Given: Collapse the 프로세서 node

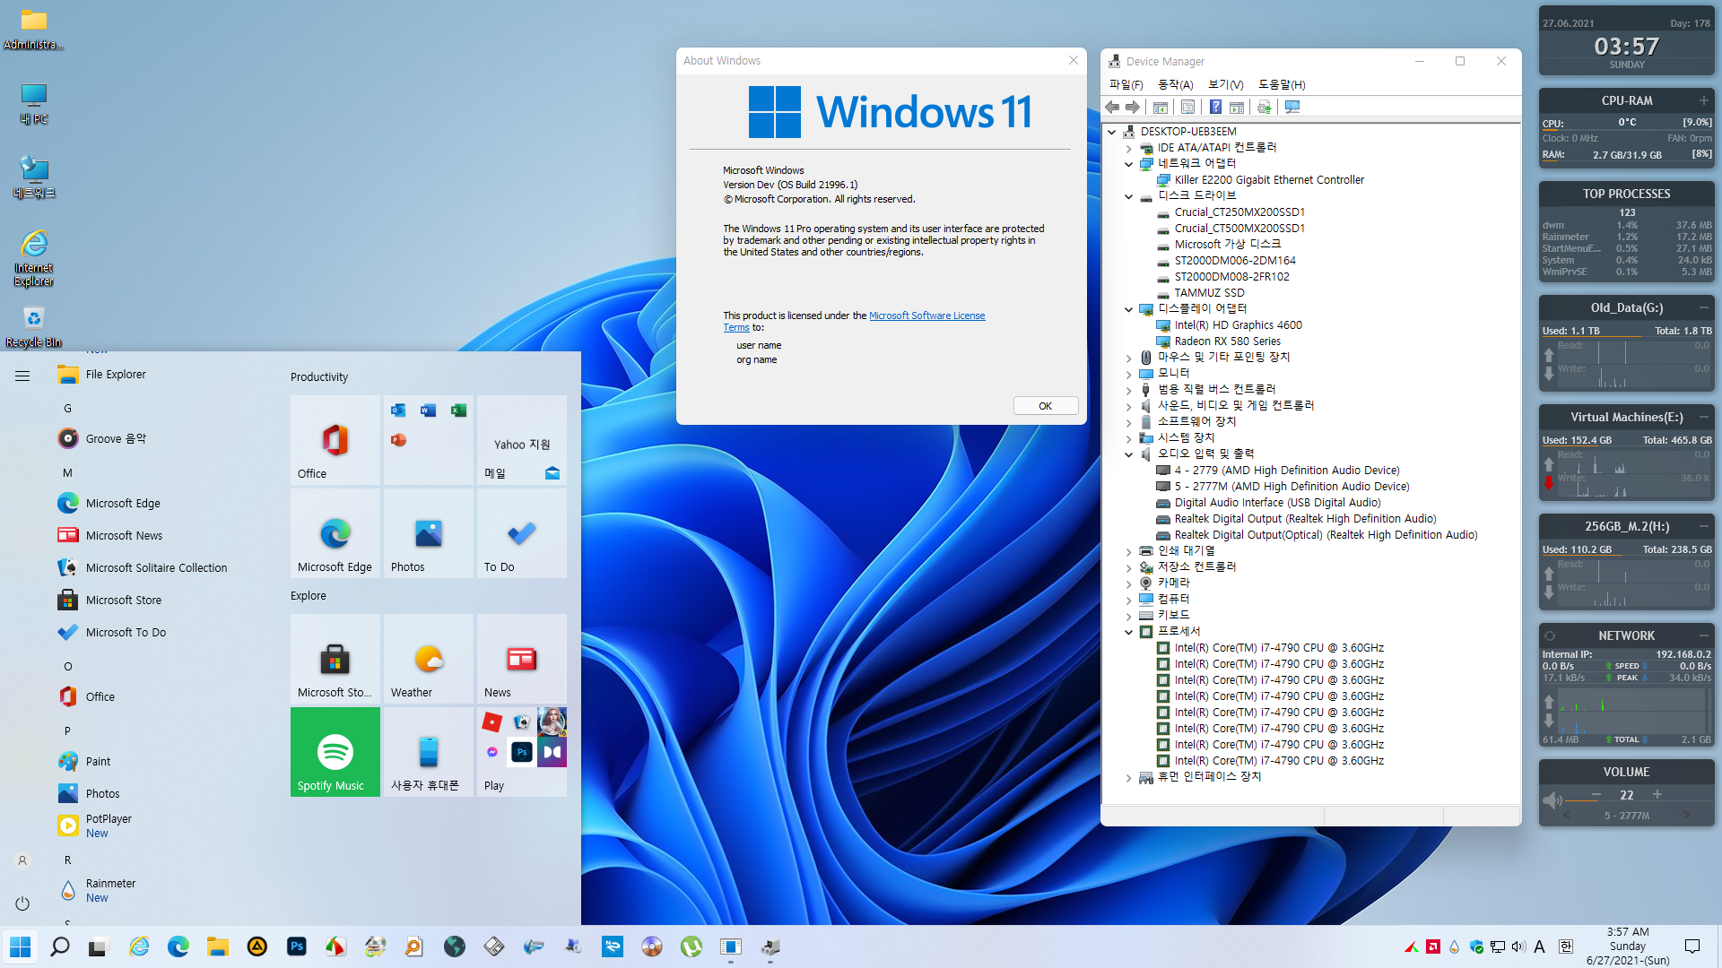Looking at the screenshot, I should tap(1129, 632).
